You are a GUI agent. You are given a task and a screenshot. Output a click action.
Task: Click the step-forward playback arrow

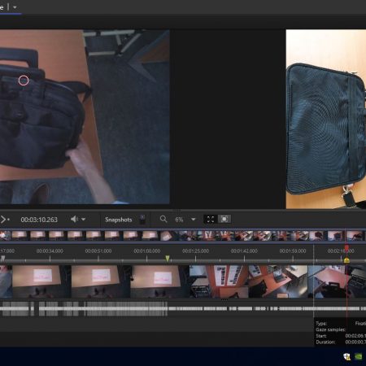coord(4,220)
